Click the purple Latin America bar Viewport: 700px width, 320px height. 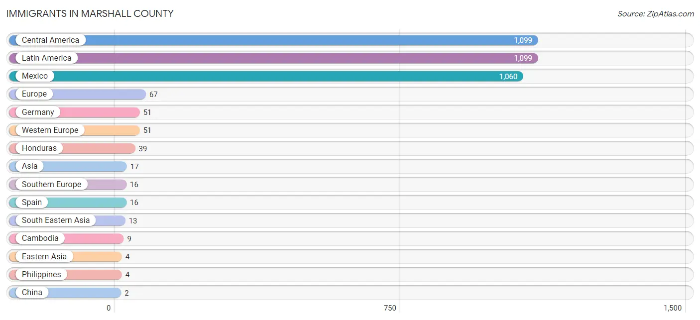click(273, 58)
